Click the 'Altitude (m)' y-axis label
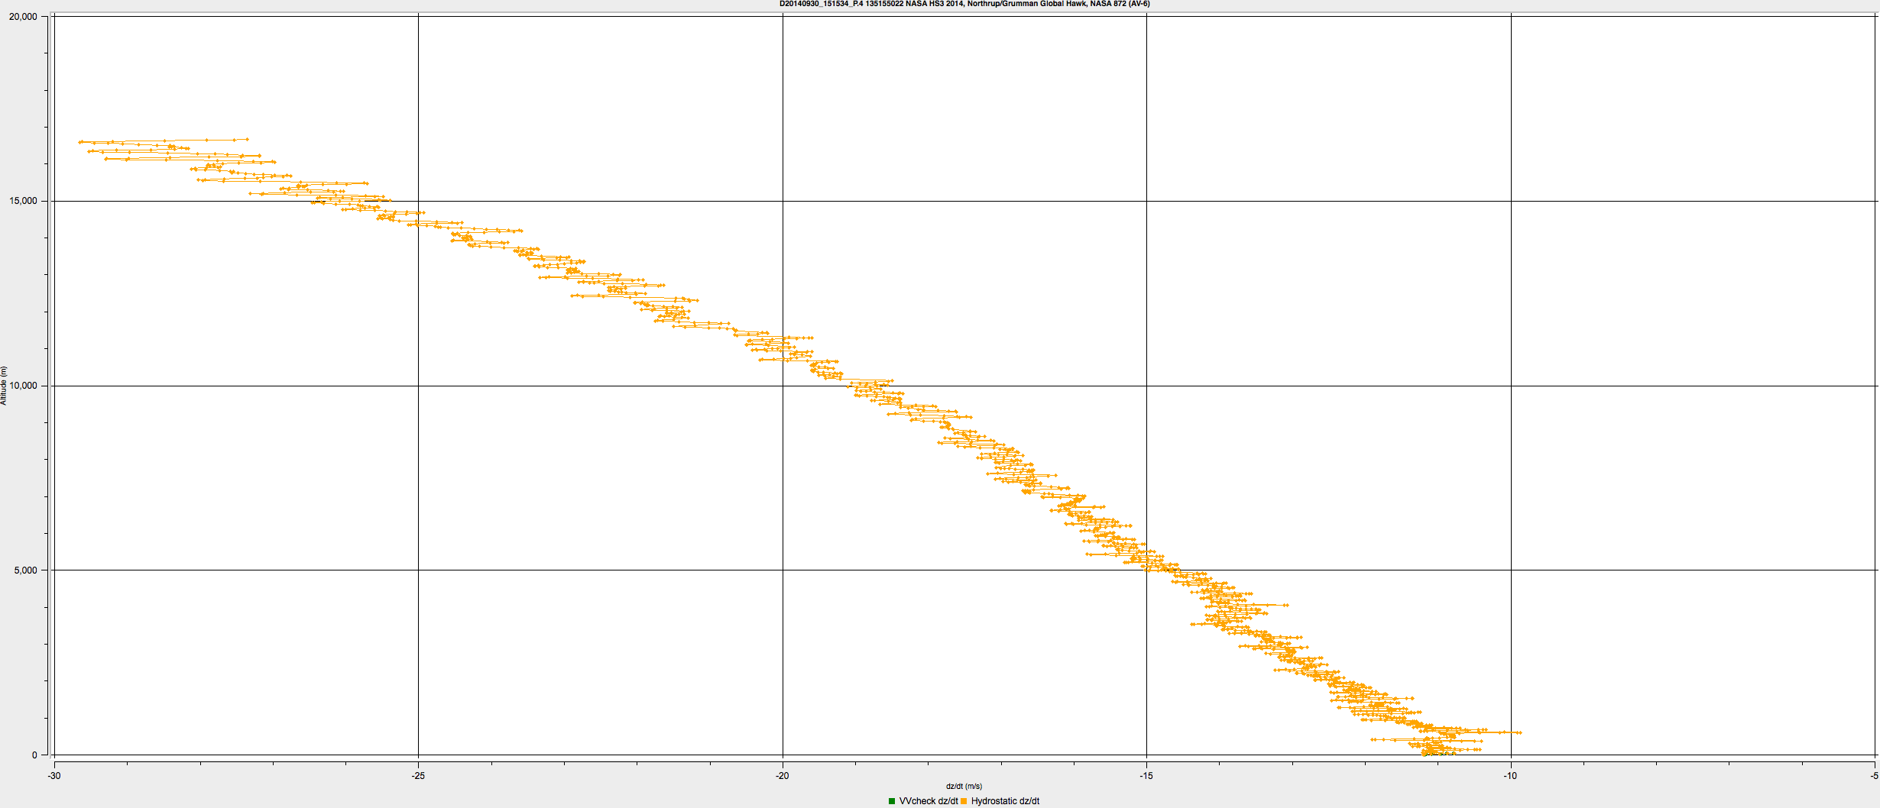 [x=4, y=386]
